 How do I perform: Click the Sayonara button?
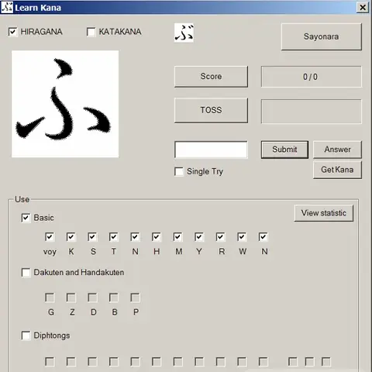click(x=321, y=36)
